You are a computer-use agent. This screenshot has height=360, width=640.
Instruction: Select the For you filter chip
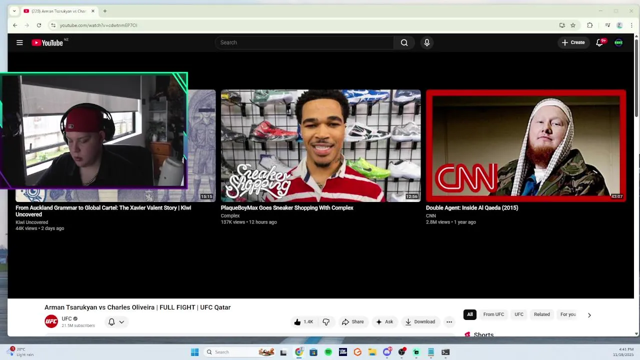click(568, 314)
